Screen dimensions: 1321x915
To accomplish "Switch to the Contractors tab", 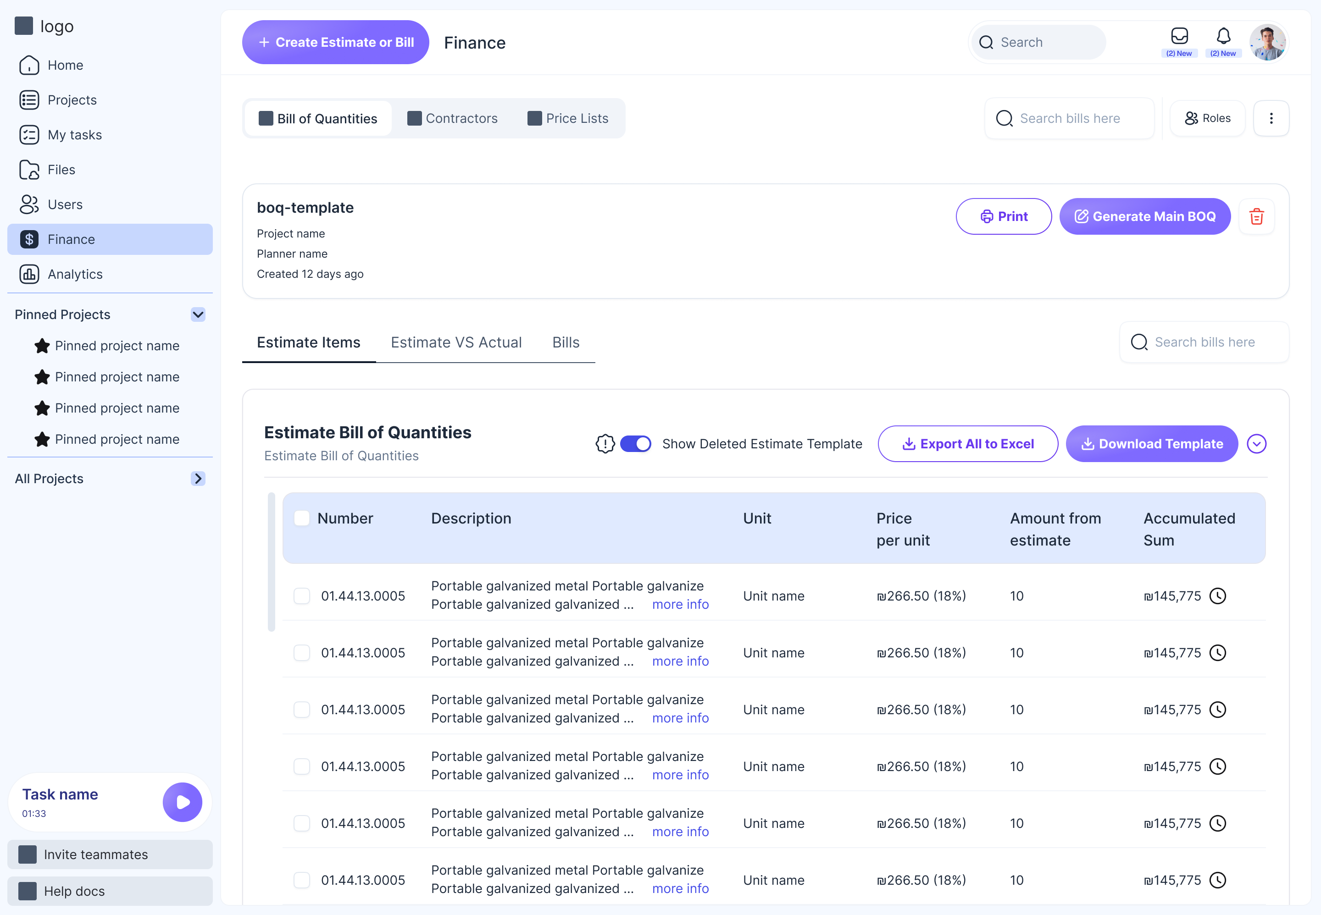I will 452,119.
